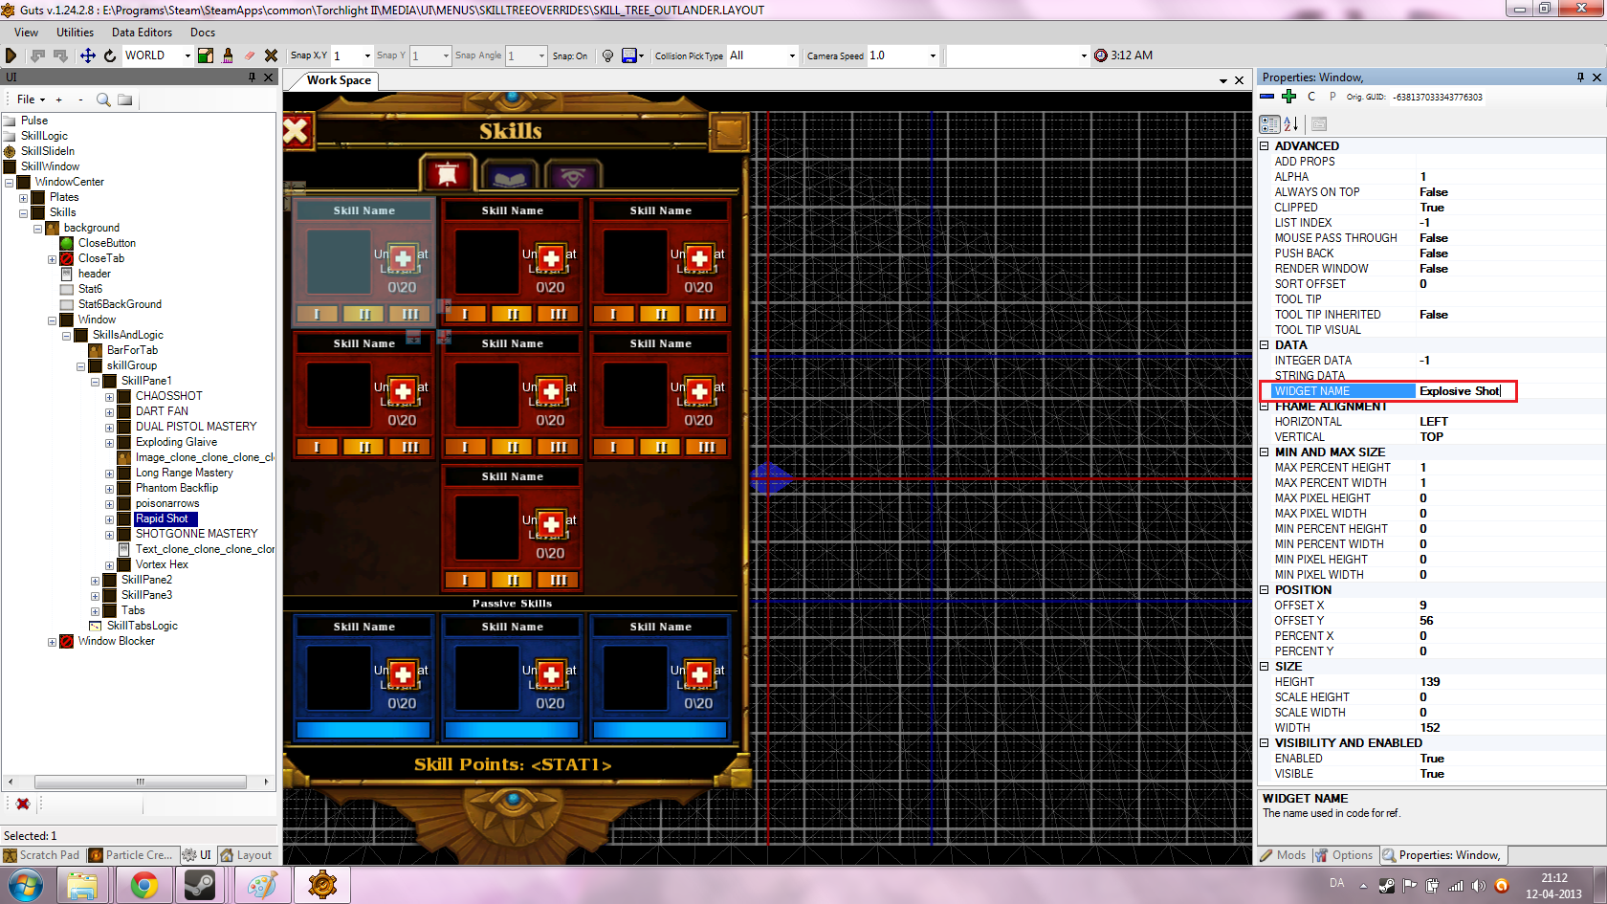Select the Work Space tab
This screenshot has height=904, width=1607.
pos(339,80)
